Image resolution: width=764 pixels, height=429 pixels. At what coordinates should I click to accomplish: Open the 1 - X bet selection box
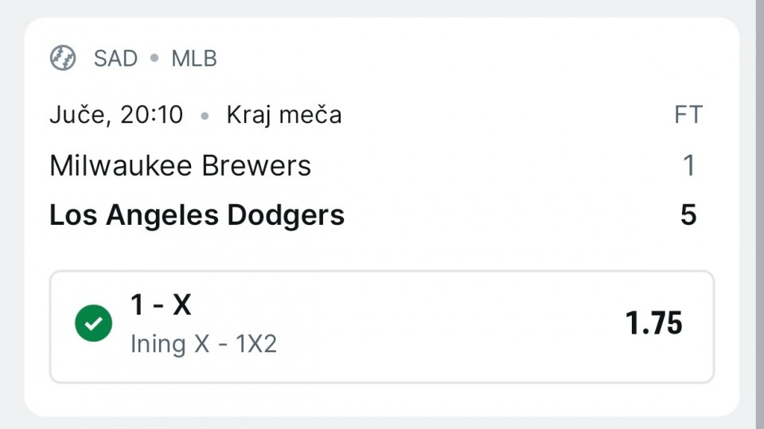382,327
